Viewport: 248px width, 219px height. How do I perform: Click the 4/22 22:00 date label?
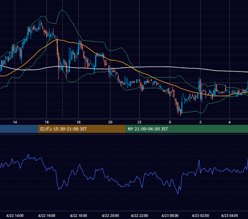(139, 215)
